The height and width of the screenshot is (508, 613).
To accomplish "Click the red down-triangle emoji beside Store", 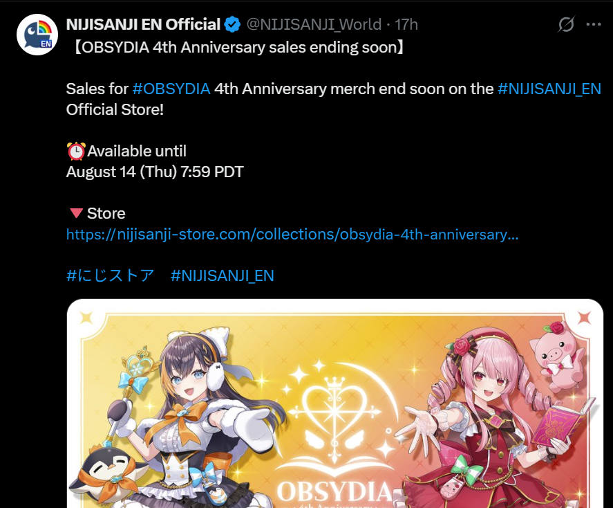I will coord(76,213).
